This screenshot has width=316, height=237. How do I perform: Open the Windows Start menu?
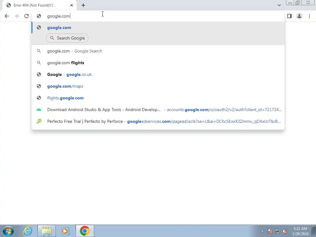8,231
